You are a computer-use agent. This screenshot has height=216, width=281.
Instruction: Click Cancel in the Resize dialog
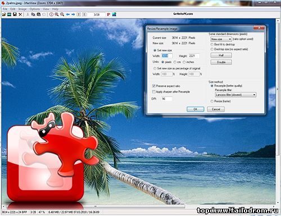coord(216,109)
